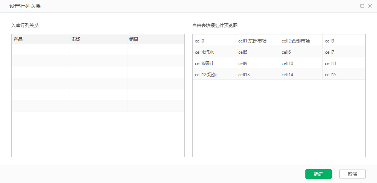Viewport: 377px width, 183px height.
Task: Click preview cell cell0
Action: pyautogui.click(x=214, y=41)
